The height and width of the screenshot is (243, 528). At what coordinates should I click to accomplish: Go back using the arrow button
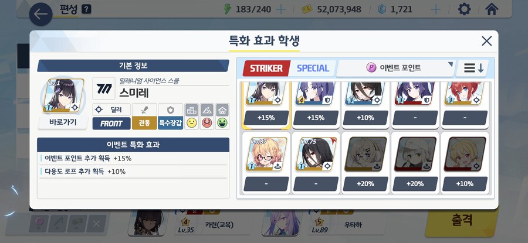click(x=40, y=14)
